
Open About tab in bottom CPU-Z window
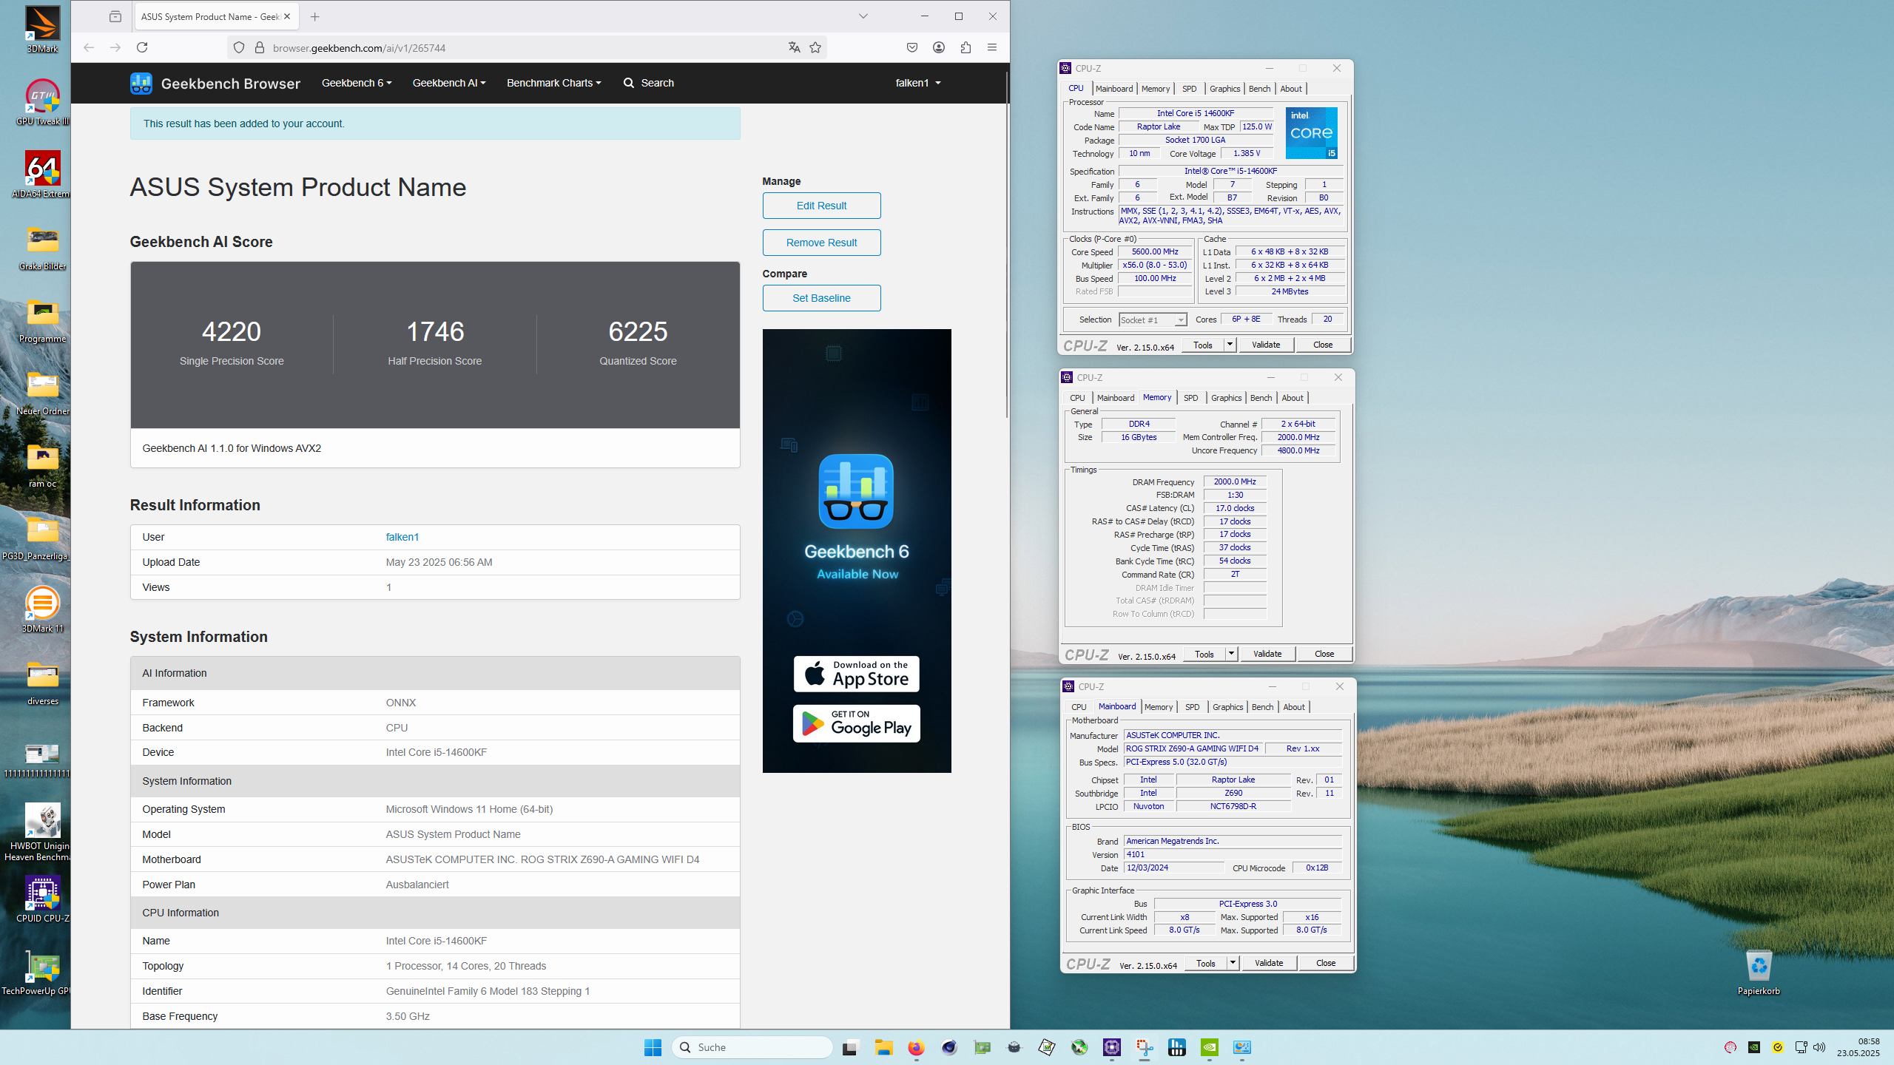(1293, 707)
